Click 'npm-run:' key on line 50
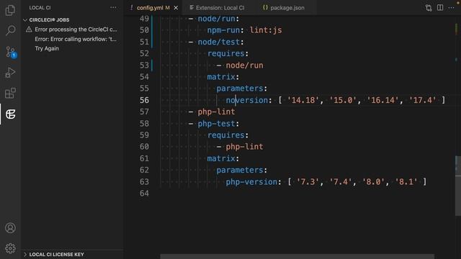The width and height of the screenshot is (461, 259). [x=225, y=30]
